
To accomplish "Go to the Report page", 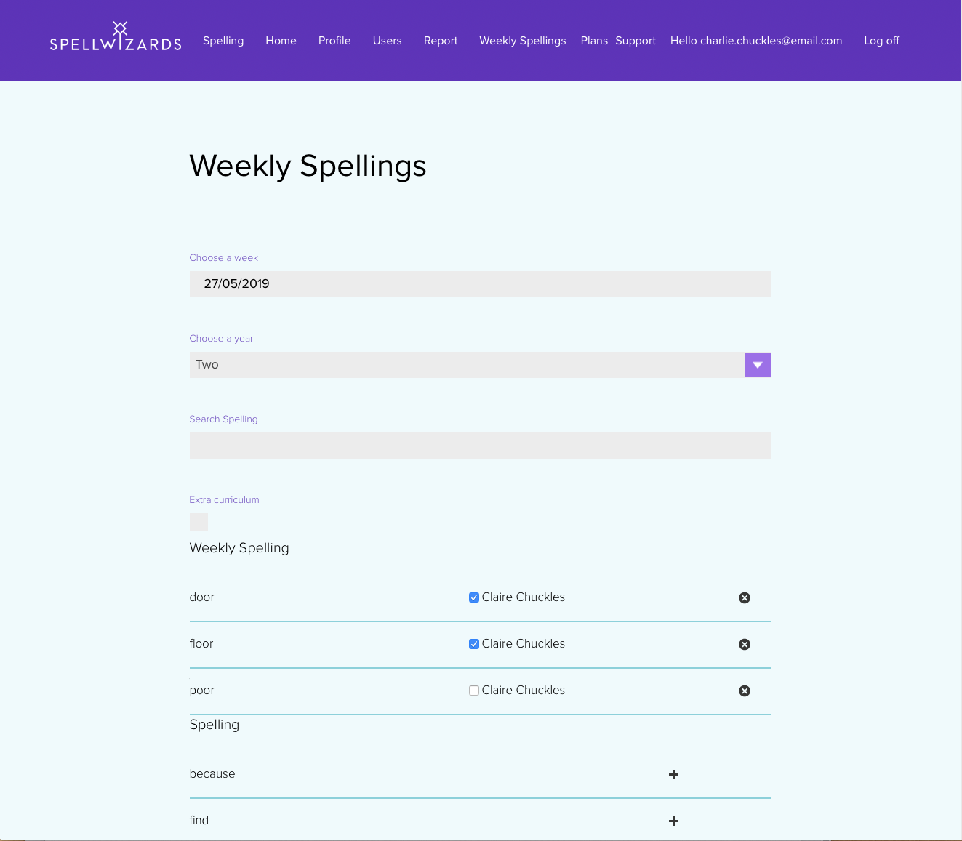I will (x=441, y=41).
